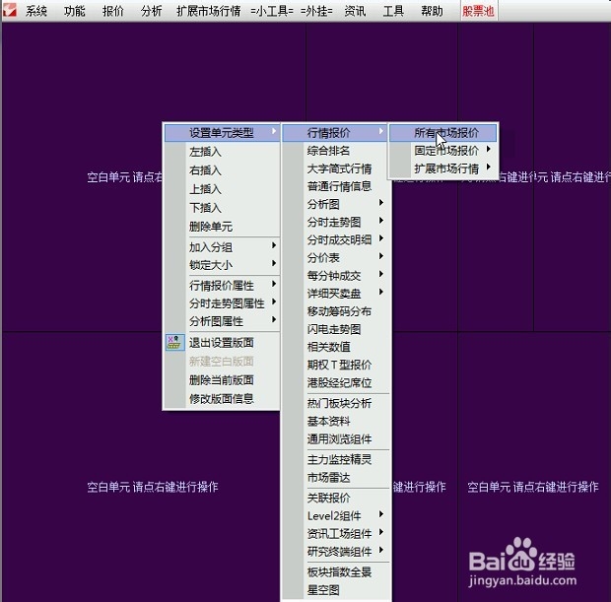611x602 pixels.
Task: Choose 左插入 from context menu
Action: coord(222,152)
